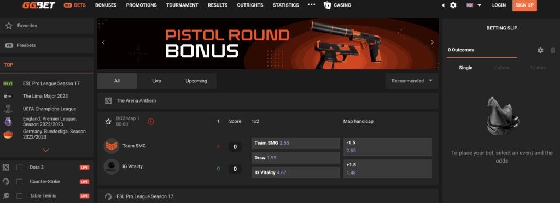Viewport: 560px width, 203px height.
Task: Open RESULTS in top navigation
Action: click(x=218, y=5)
